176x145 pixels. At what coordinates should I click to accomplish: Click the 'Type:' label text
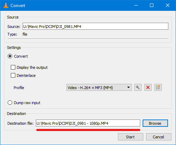pyautogui.click(x=12, y=34)
